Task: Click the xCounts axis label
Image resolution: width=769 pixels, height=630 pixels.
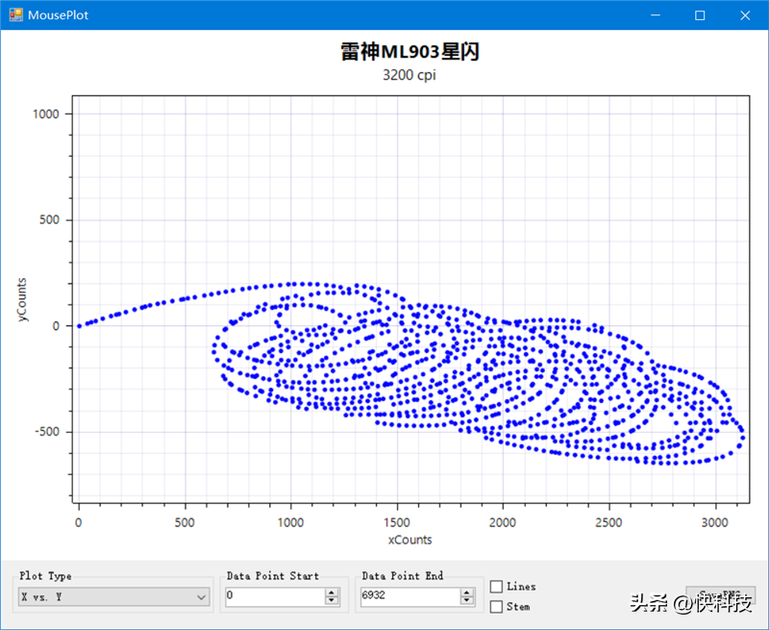Action: (410, 540)
